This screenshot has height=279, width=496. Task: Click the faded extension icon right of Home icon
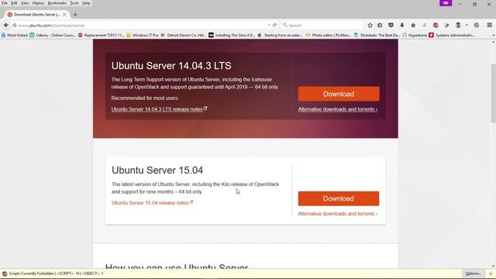pos(424,26)
